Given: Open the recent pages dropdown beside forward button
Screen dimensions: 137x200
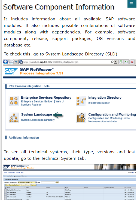Looking at the screenshot, I should click(x=16, y=62).
